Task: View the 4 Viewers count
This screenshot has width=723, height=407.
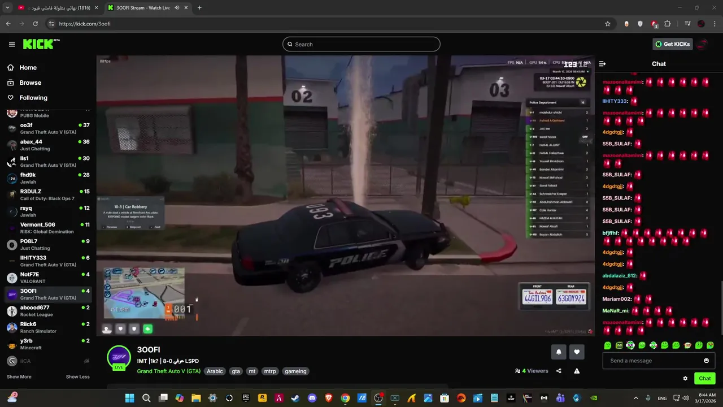Action: (532, 371)
